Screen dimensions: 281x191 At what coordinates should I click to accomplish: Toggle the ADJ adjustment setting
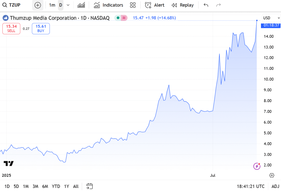(275, 186)
